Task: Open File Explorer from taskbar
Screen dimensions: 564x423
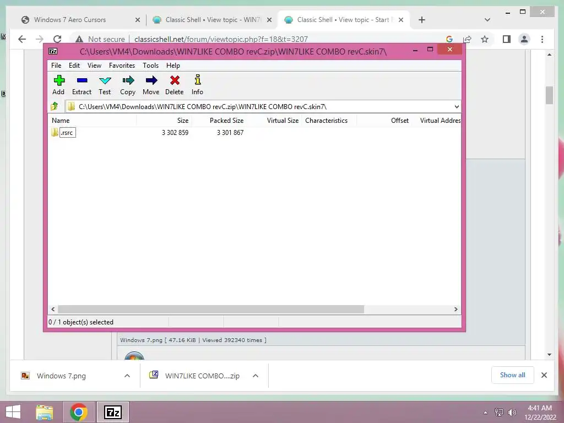Action: [45, 412]
